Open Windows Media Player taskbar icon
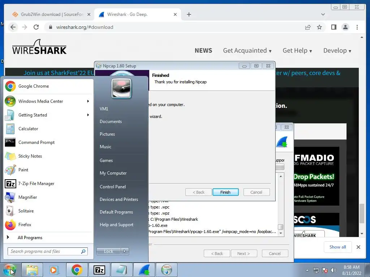Viewport: 370px width, 277px height. pyautogui.click(x=54, y=270)
